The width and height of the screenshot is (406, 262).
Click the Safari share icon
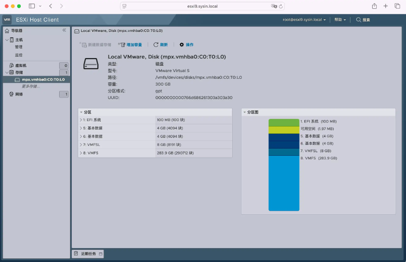point(374,6)
